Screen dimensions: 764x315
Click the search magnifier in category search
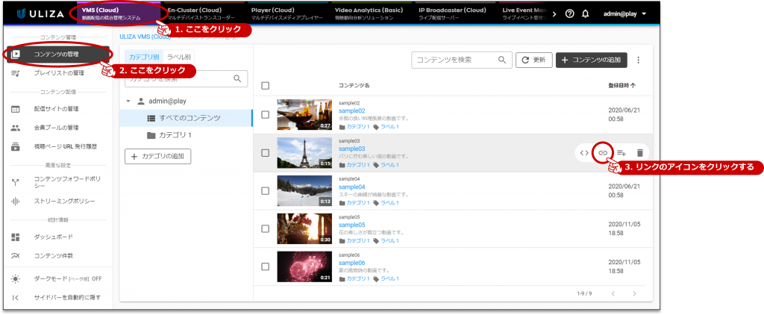tap(237, 78)
